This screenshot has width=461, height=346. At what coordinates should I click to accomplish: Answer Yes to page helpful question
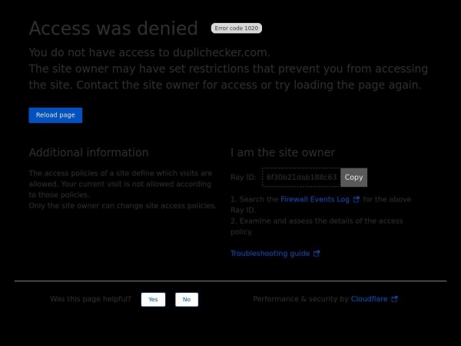tap(153, 299)
